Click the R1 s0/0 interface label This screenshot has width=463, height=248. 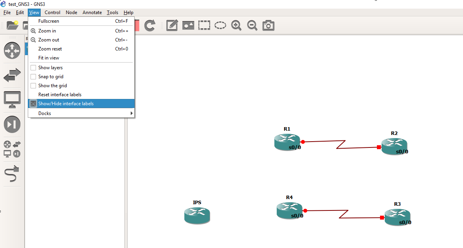tap(295, 147)
